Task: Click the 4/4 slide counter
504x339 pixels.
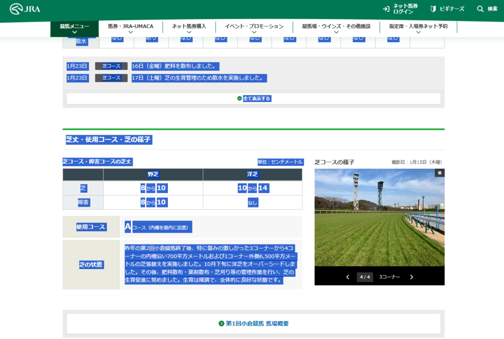Action: 364,277
